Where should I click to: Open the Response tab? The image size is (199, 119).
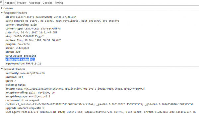click(x=34, y=3)
